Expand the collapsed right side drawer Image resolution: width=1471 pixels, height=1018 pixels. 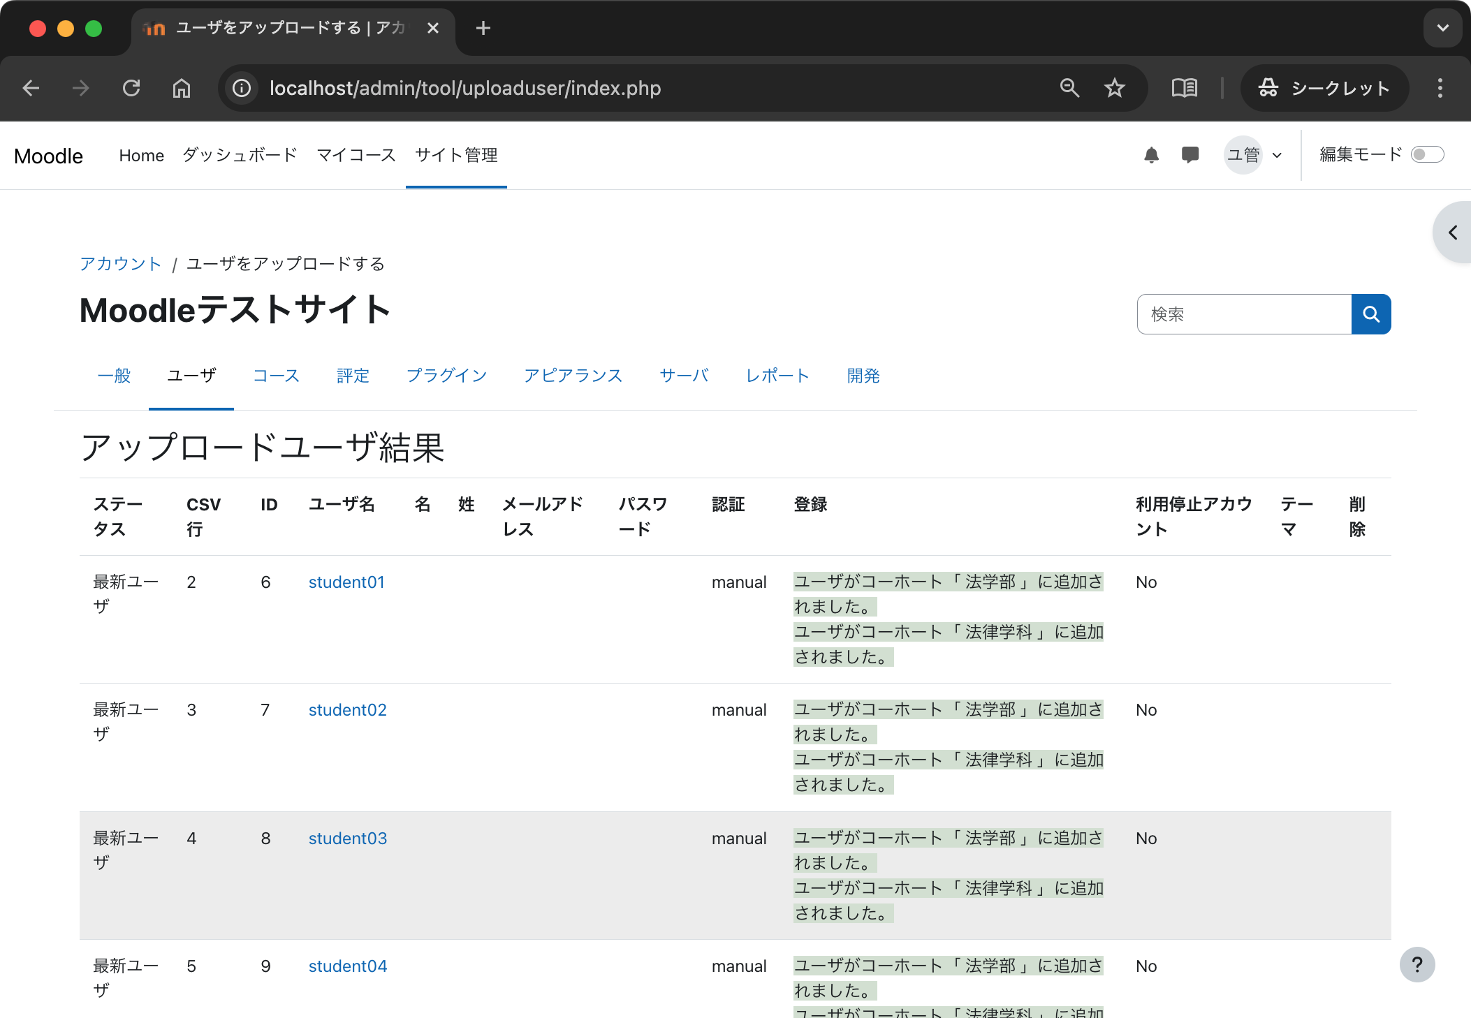click(x=1452, y=233)
